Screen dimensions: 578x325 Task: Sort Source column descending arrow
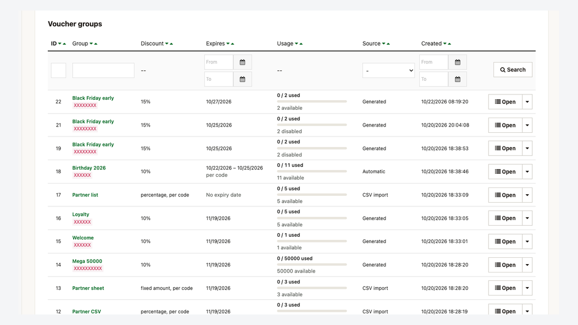(x=384, y=44)
